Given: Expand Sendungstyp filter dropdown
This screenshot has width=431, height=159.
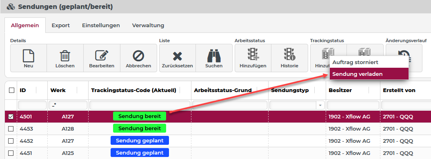Looking at the screenshot, I should click(x=320, y=105).
